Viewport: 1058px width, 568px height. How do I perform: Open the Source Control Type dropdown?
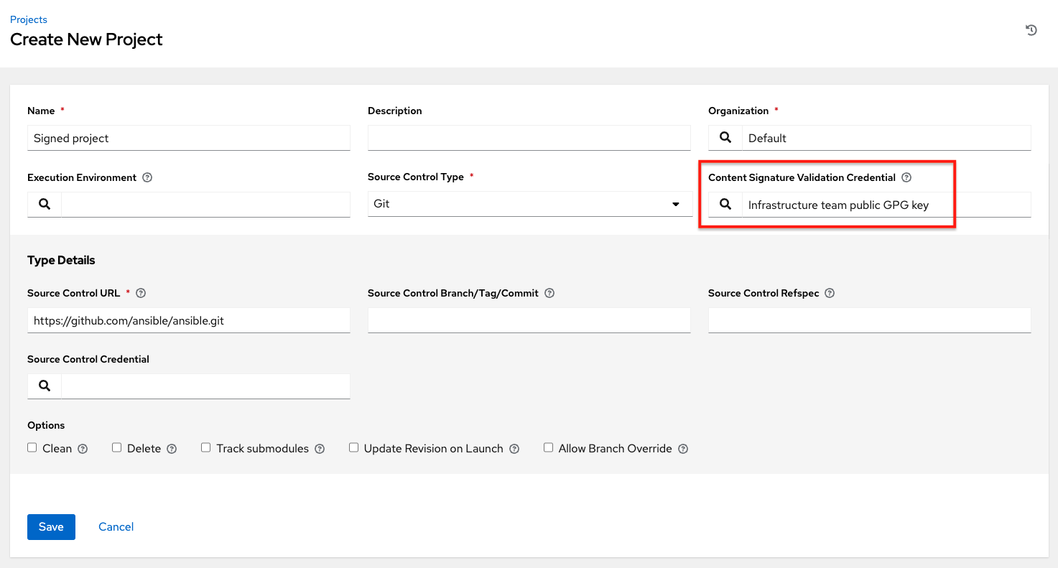(x=529, y=204)
